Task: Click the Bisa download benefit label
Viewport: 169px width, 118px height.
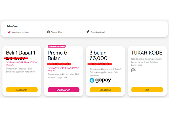Action: pos(98,32)
